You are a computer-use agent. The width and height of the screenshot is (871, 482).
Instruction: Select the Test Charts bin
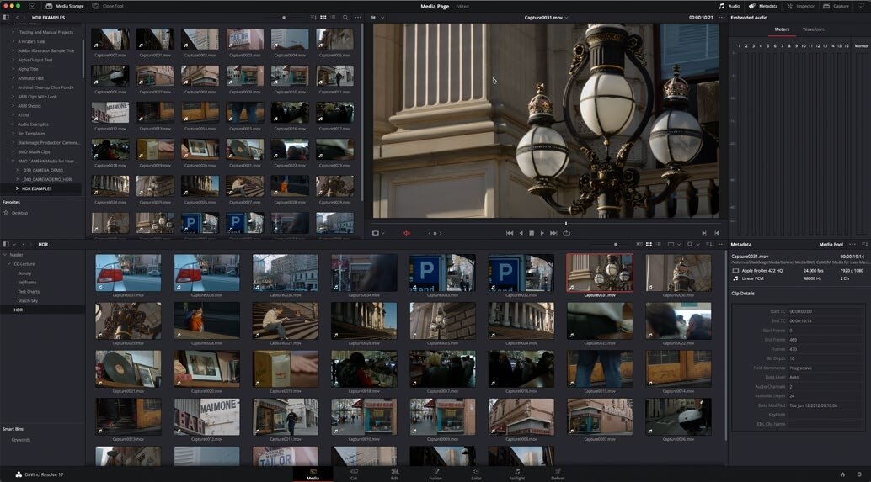point(29,292)
